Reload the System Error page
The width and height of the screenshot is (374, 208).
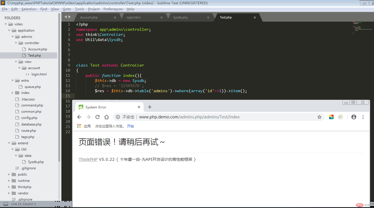97,117
